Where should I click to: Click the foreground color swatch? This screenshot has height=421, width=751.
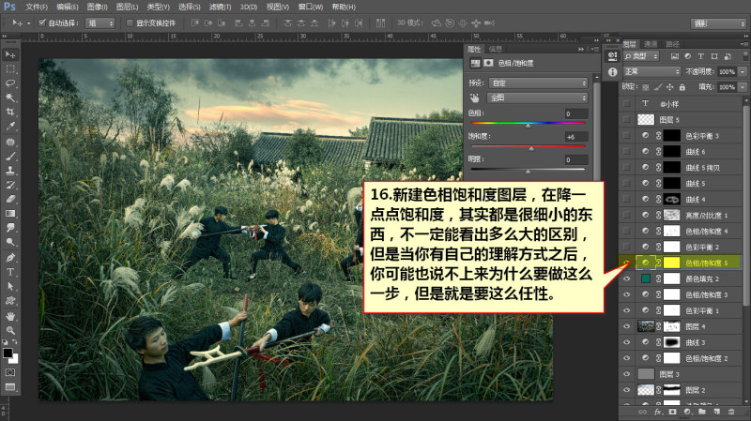(8, 353)
